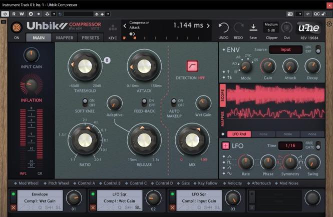Viewport: 333px width, 217px height.
Task: Go to previous parameter with left chevron
Action: [x=125, y=26]
